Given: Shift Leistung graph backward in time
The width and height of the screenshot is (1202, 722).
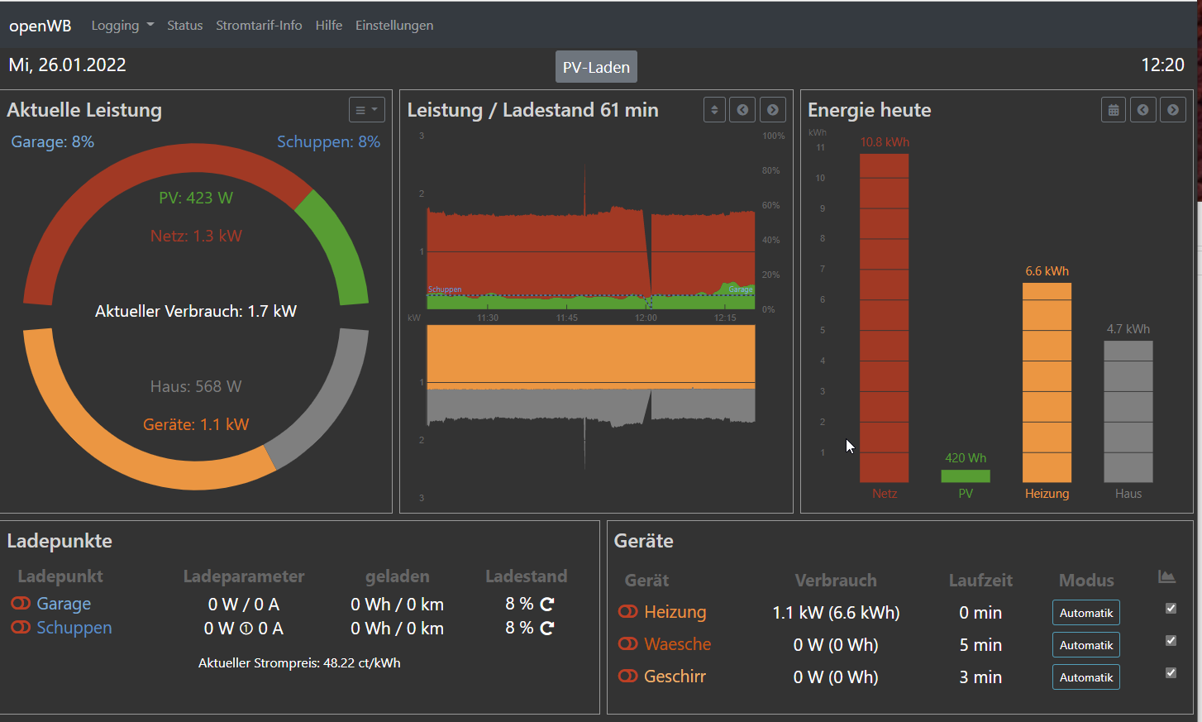Looking at the screenshot, I should [x=742, y=110].
